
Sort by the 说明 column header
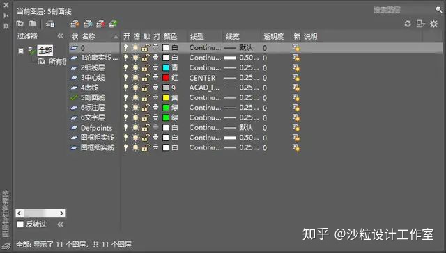pos(310,36)
